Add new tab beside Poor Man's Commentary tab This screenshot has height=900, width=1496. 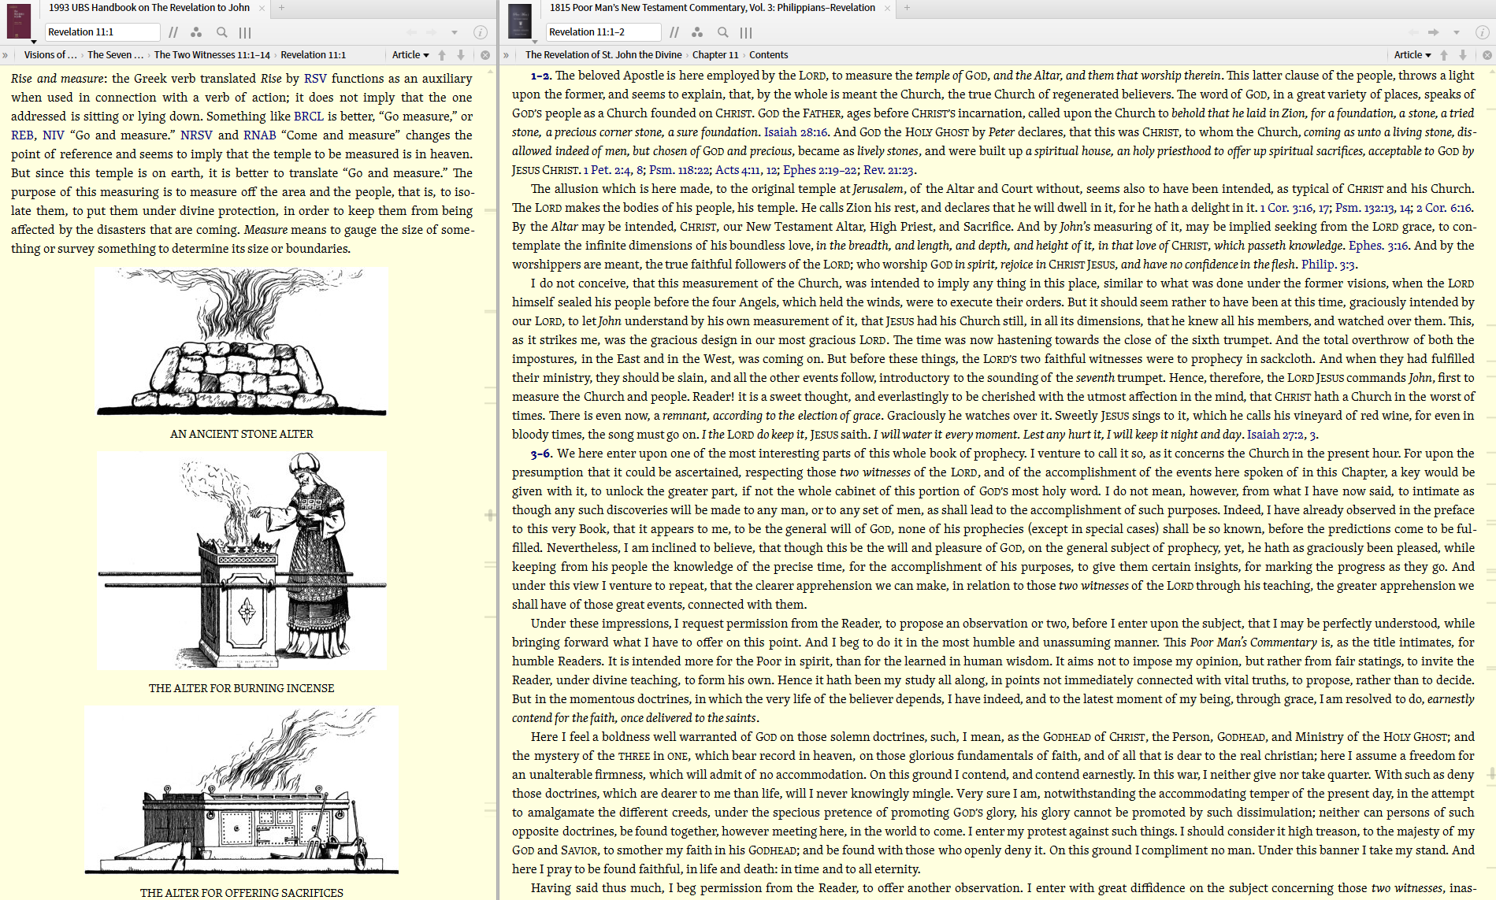907,8
